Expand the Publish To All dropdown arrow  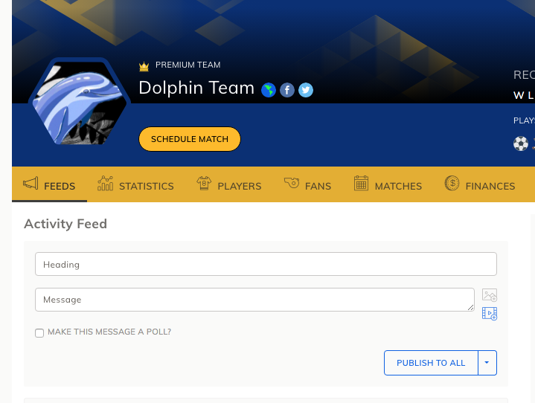pyautogui.click(x=487, y=363)
